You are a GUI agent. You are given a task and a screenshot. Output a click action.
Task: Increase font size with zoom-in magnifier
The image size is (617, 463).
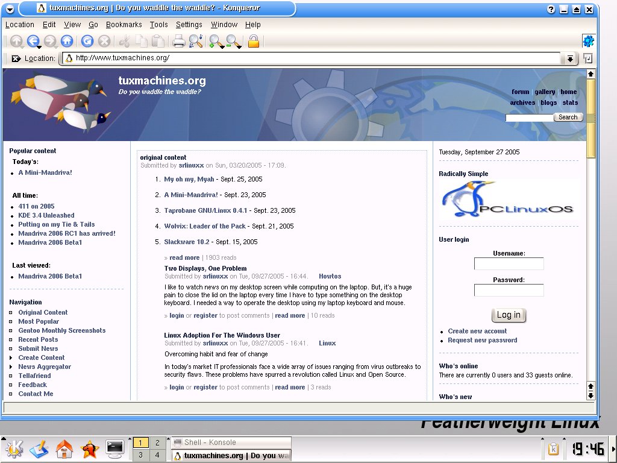coord(216,42)
